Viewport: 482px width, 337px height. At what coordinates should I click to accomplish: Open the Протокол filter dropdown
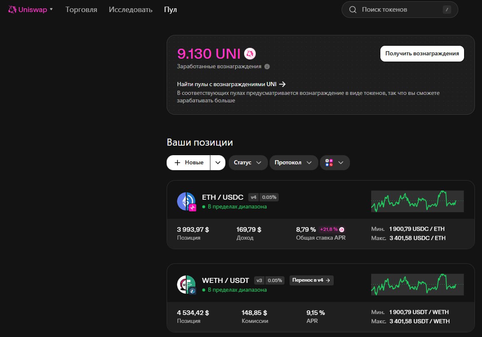click(294, 163)
